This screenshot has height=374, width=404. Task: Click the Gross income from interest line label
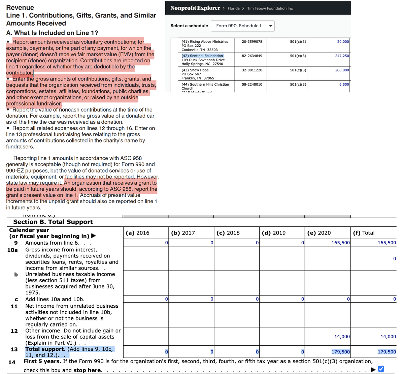click(72, 259)
